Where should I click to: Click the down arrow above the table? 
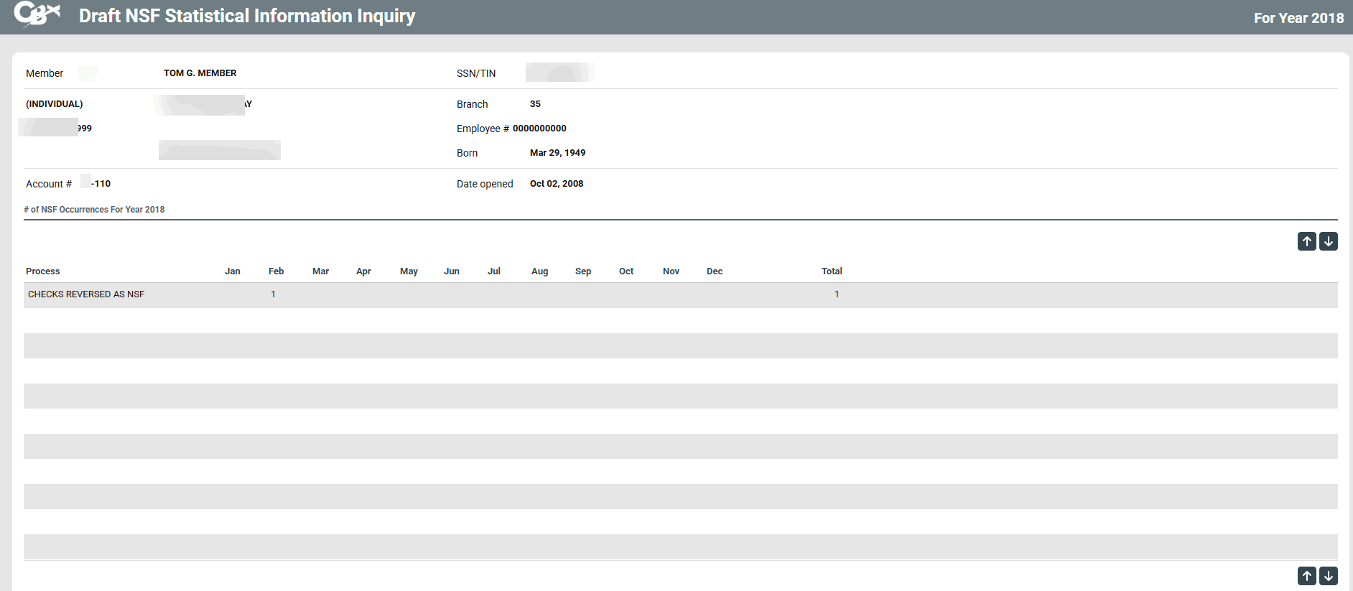pyautogui.click(x=1328, y=241)
